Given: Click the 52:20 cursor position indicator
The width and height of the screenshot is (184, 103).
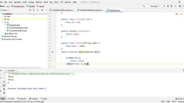Looking at the screenshot, I should [163, 102].
